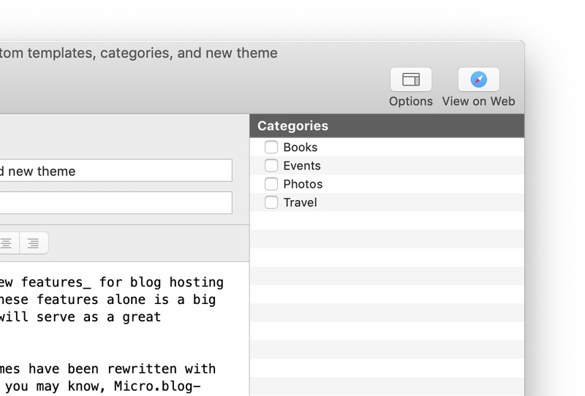Focus the empty field below the title
The height and width of the screenshot is (396, 585).
pyautogui.click(x=116, y=203)
